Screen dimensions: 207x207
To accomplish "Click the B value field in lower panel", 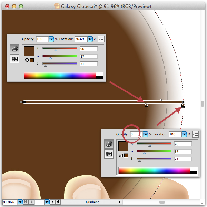I will (183, 159).
